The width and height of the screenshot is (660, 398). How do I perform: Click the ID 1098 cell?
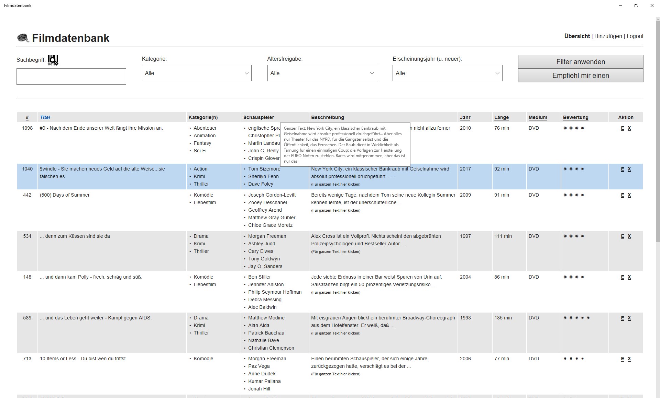(x=27, y=128)
